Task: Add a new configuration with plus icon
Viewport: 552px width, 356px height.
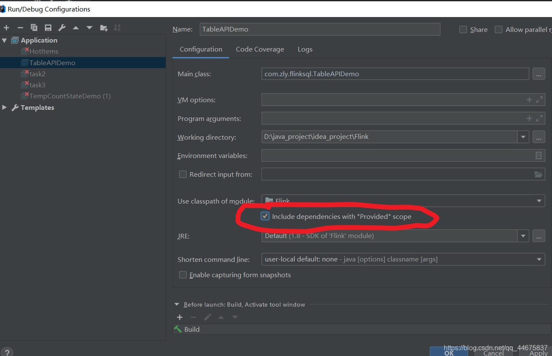Action: pos(6,28)
